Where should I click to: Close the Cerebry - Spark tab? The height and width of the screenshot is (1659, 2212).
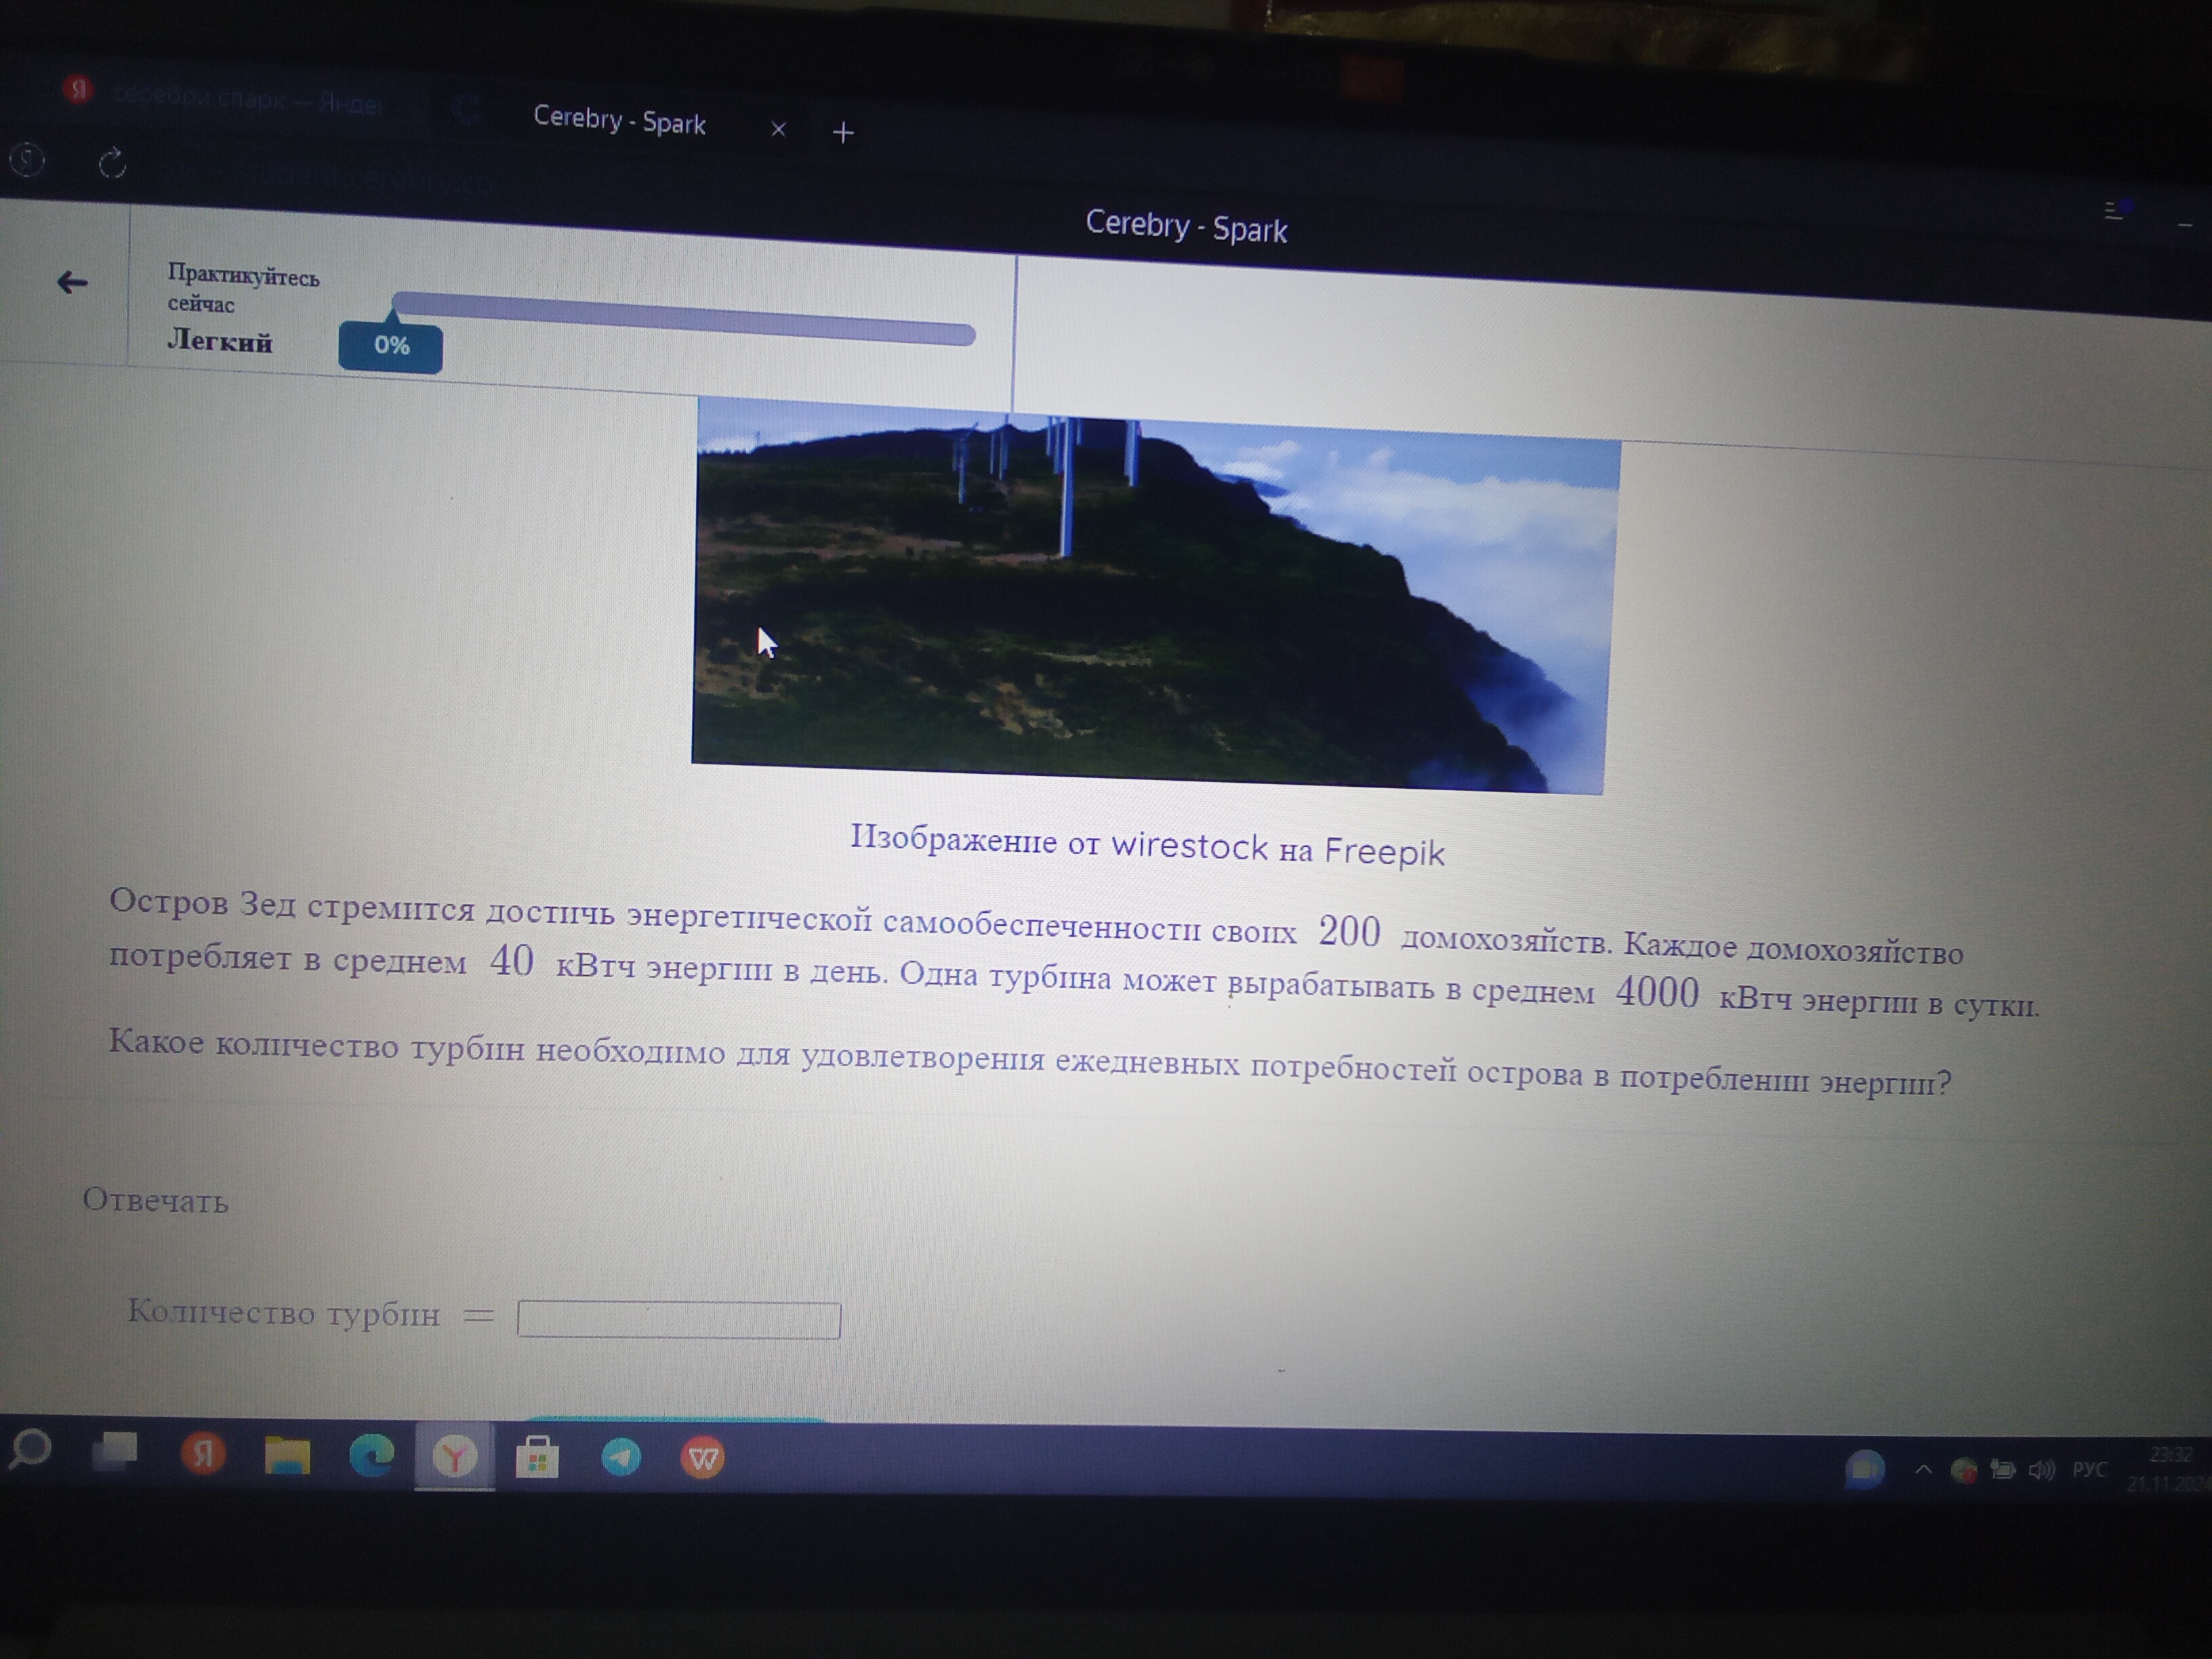(x=779, y=129)
